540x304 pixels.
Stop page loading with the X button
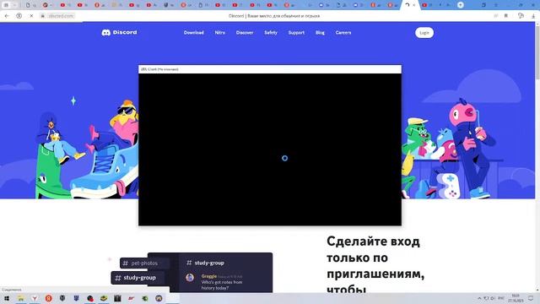tap(31, 16)
